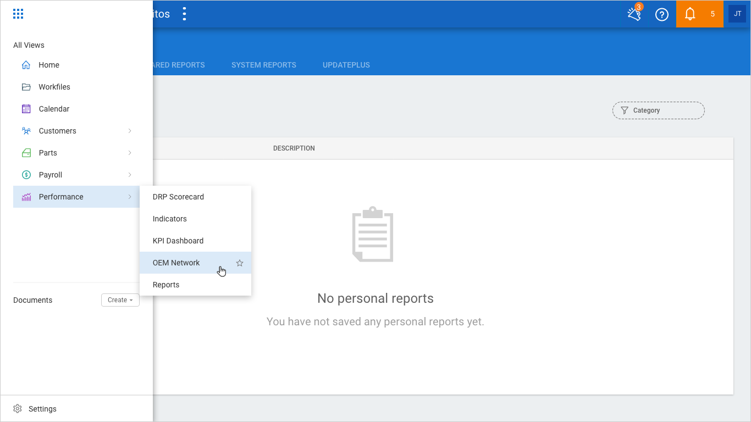Select Reports from Performance submenu
751x422 pixels.
click(195, 285)
